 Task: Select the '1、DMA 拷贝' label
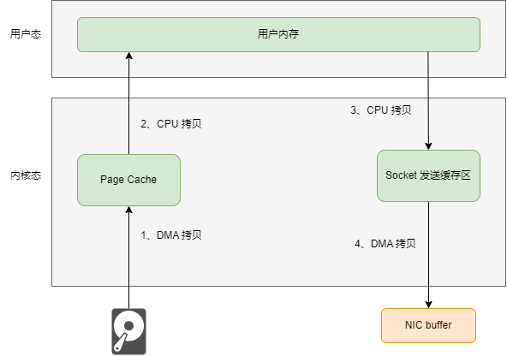(171, 234)
